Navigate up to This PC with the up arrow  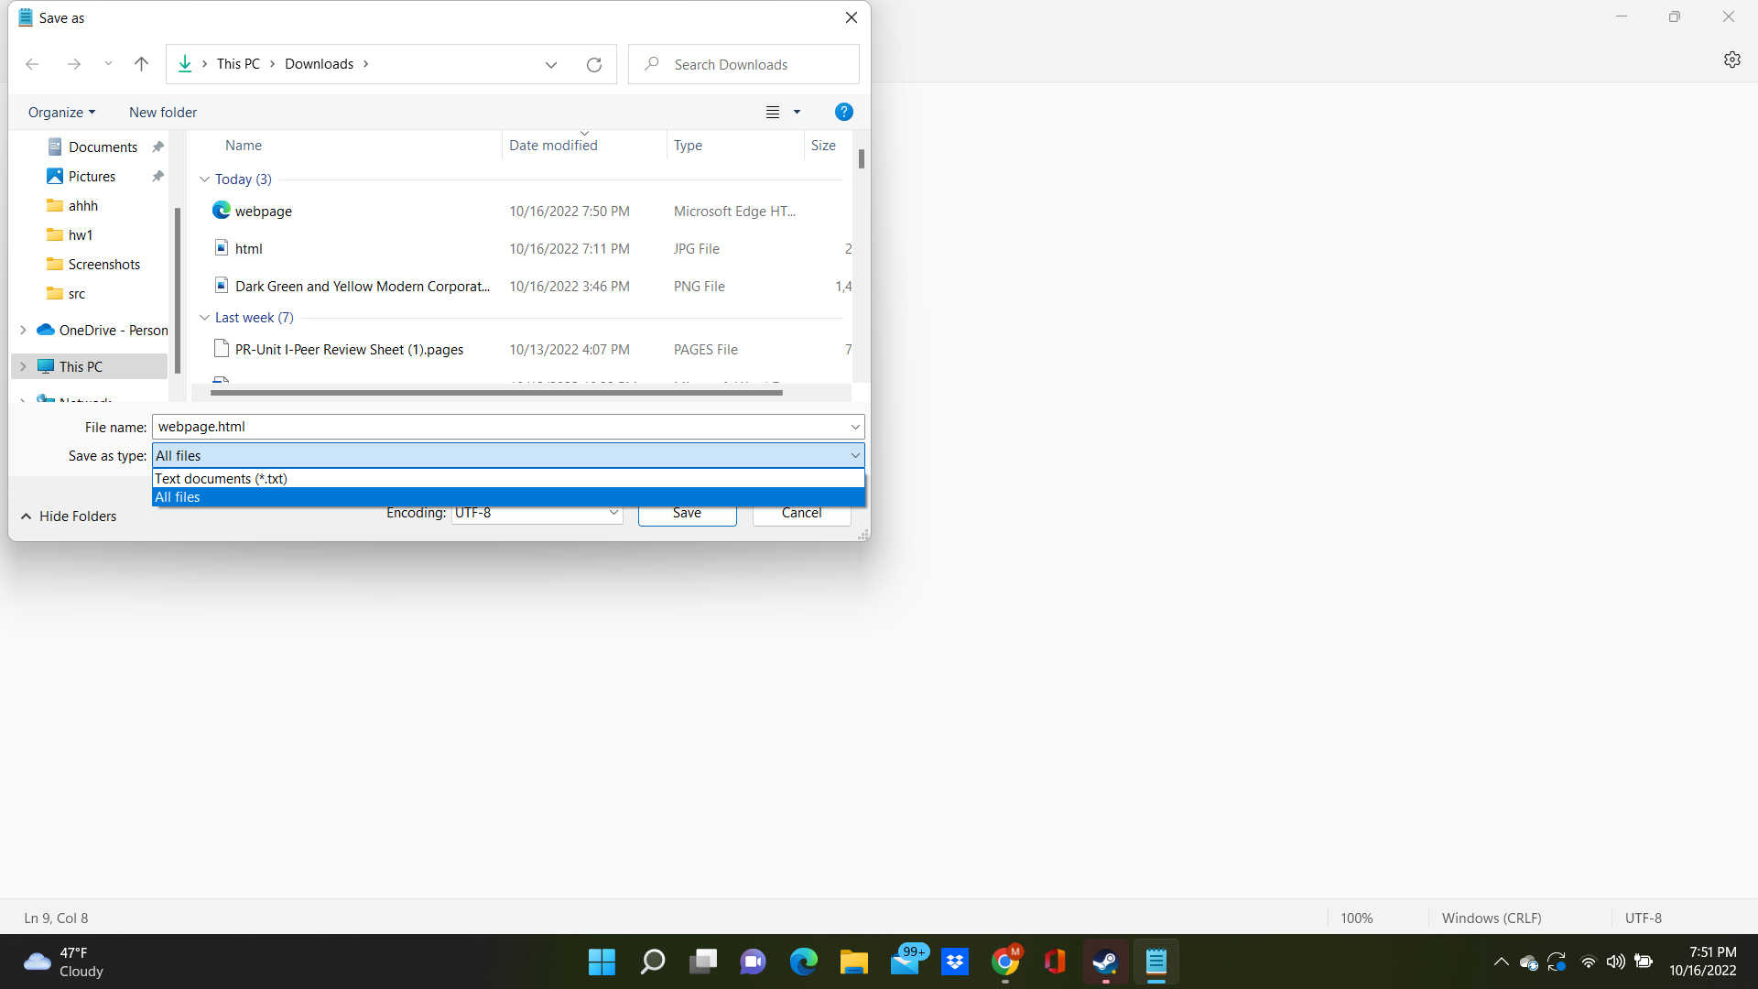(141, 64)
